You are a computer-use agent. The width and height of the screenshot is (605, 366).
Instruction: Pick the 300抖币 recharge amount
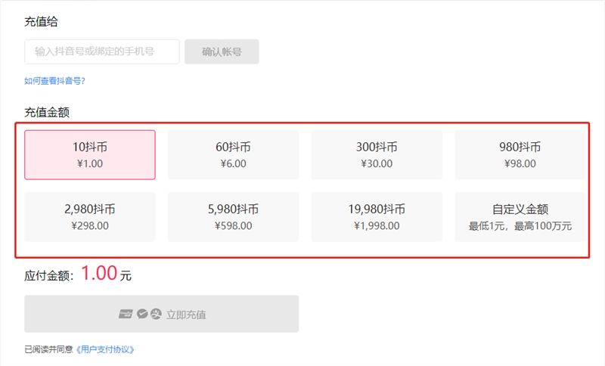tap(377, 154)
